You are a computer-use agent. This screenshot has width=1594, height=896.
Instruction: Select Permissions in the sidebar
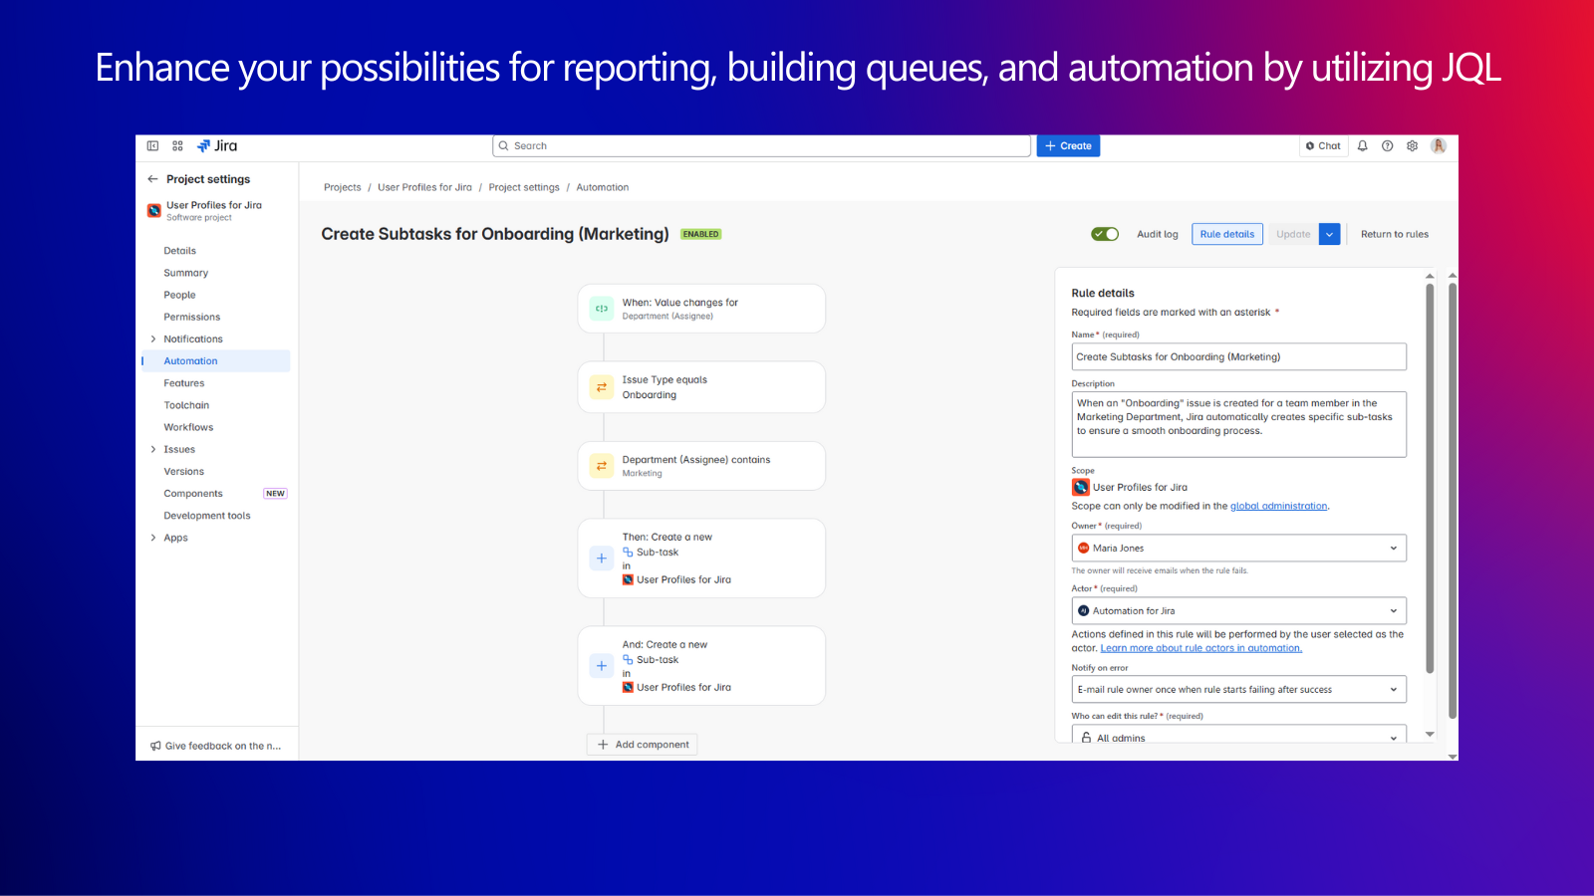191,317
